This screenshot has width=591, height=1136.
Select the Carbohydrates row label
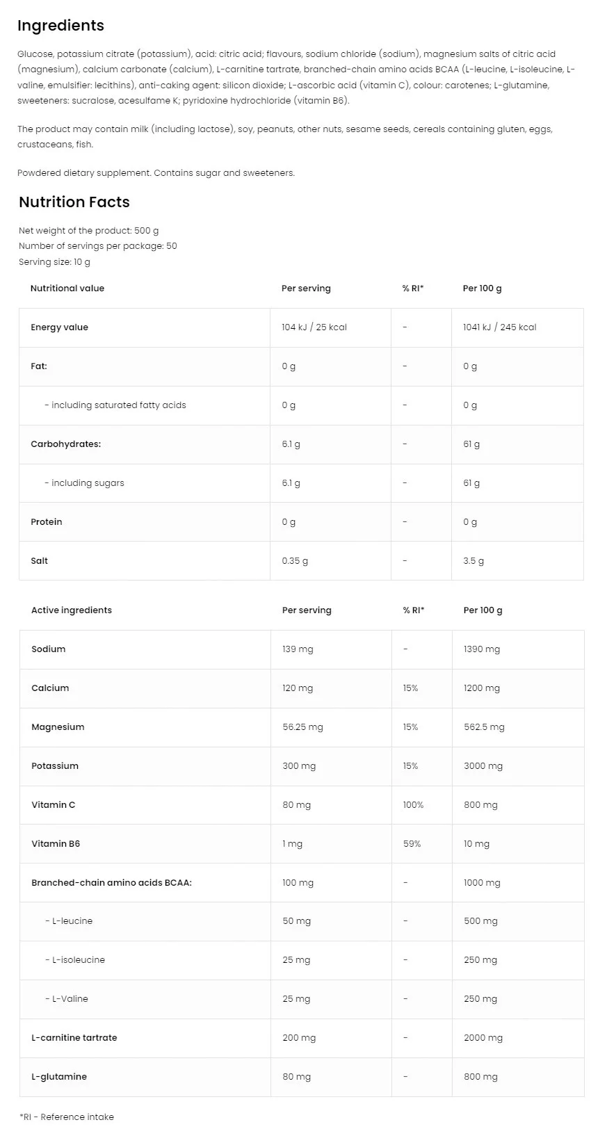point(65,444)
